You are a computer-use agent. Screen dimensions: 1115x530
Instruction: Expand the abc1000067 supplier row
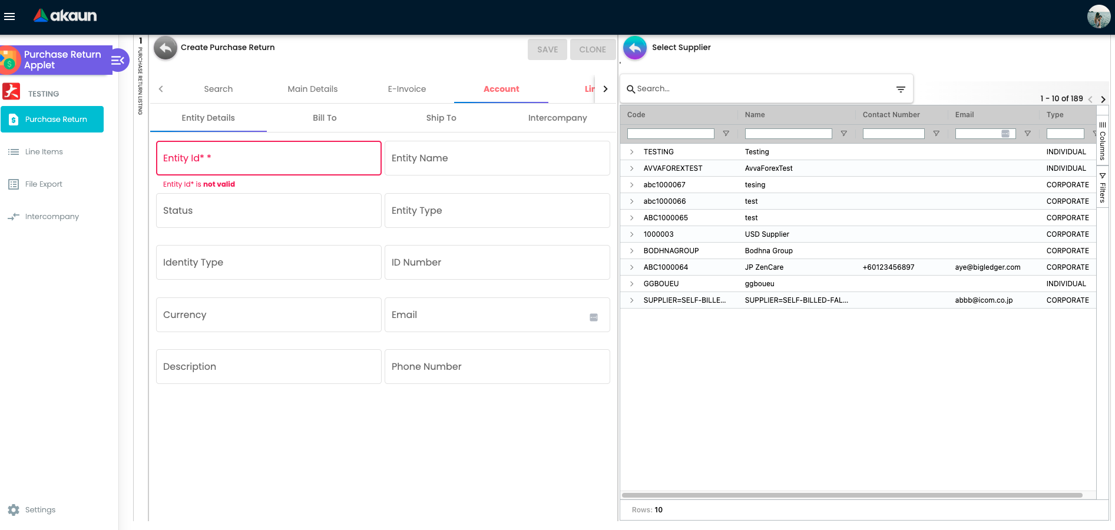pyautogui.click(x=632, y=185)
